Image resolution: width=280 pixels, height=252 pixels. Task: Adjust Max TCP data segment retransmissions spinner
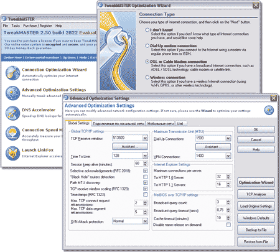coord(145,212)
